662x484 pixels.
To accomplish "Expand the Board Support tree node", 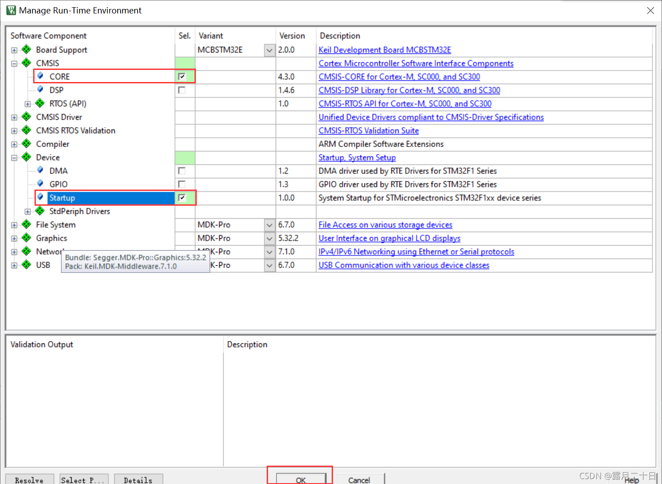I will [x=14, y=50].
